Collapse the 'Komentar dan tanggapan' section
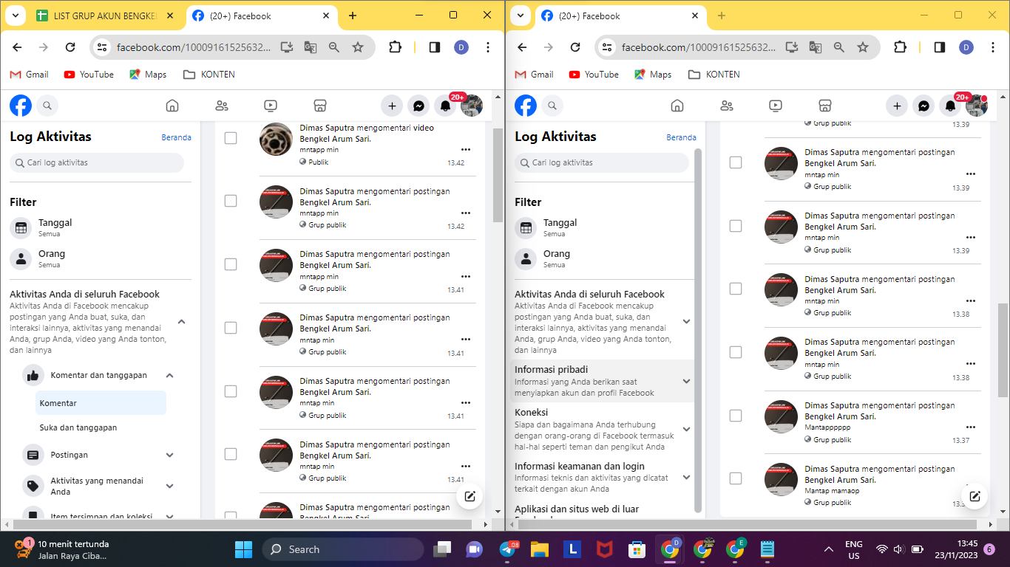The image size is (1010, 567). (x=169, y=375)
